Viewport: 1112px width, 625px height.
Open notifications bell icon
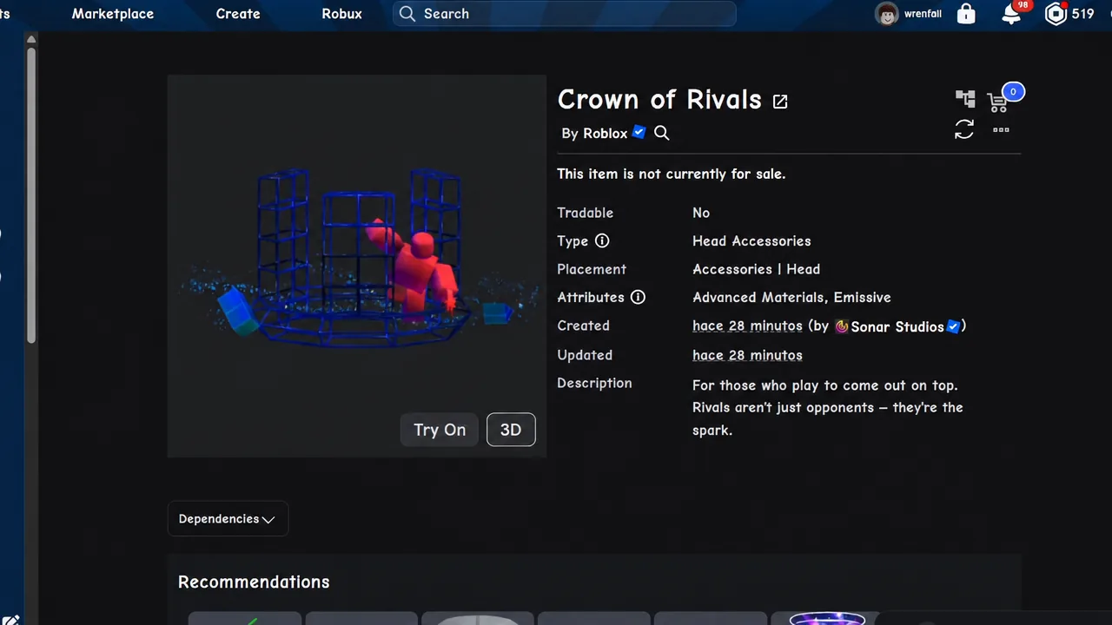1011,14
